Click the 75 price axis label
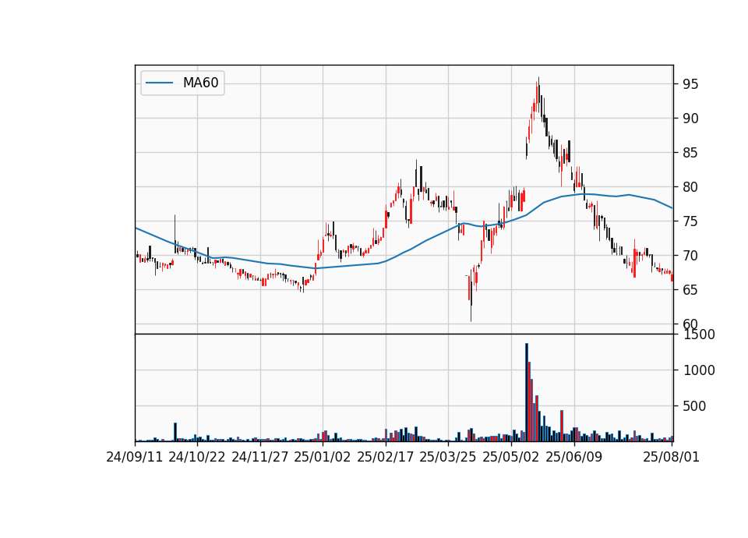The height and width of the screenshot is (538, 748). (x=690, y=221)
